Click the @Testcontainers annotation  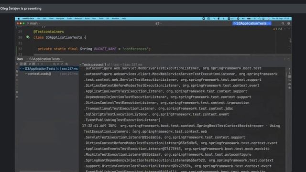point(49,32)
